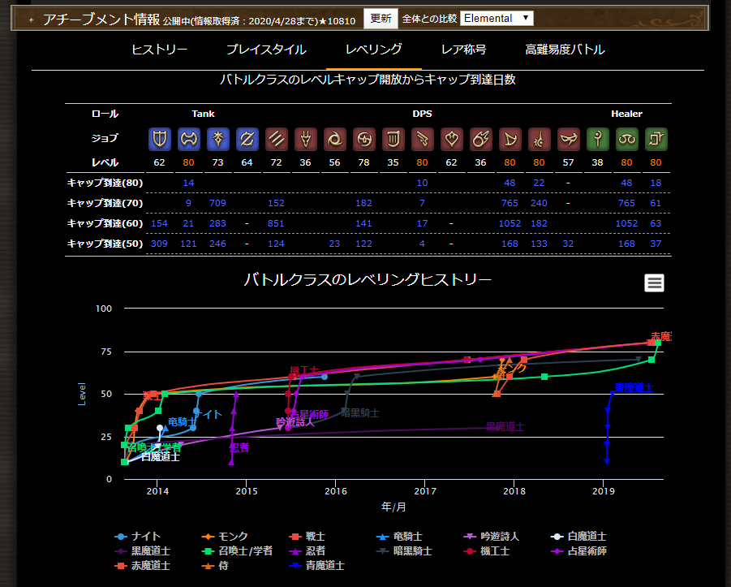Select the Ninja job icon, level 56
This screenshot has height=587, width=731.
[335, 139]
